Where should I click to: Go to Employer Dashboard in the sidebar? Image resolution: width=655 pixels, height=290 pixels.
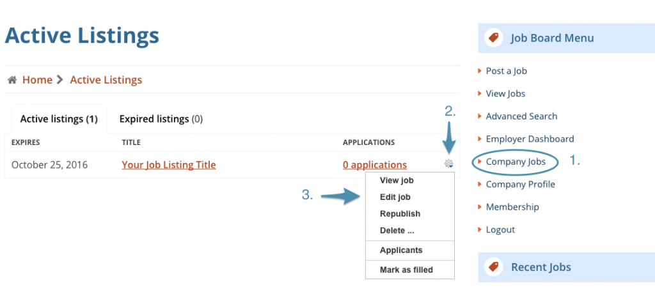(530, 139)
